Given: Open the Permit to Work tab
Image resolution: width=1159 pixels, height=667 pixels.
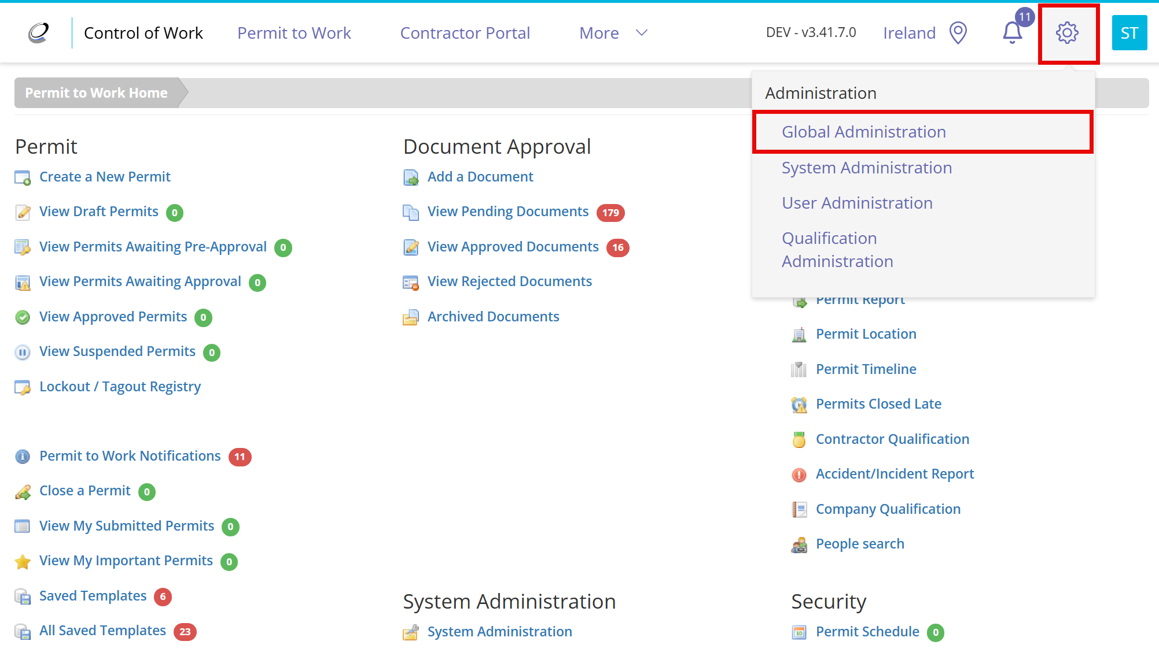Looking at the screenshot, I should coord(294,33).
